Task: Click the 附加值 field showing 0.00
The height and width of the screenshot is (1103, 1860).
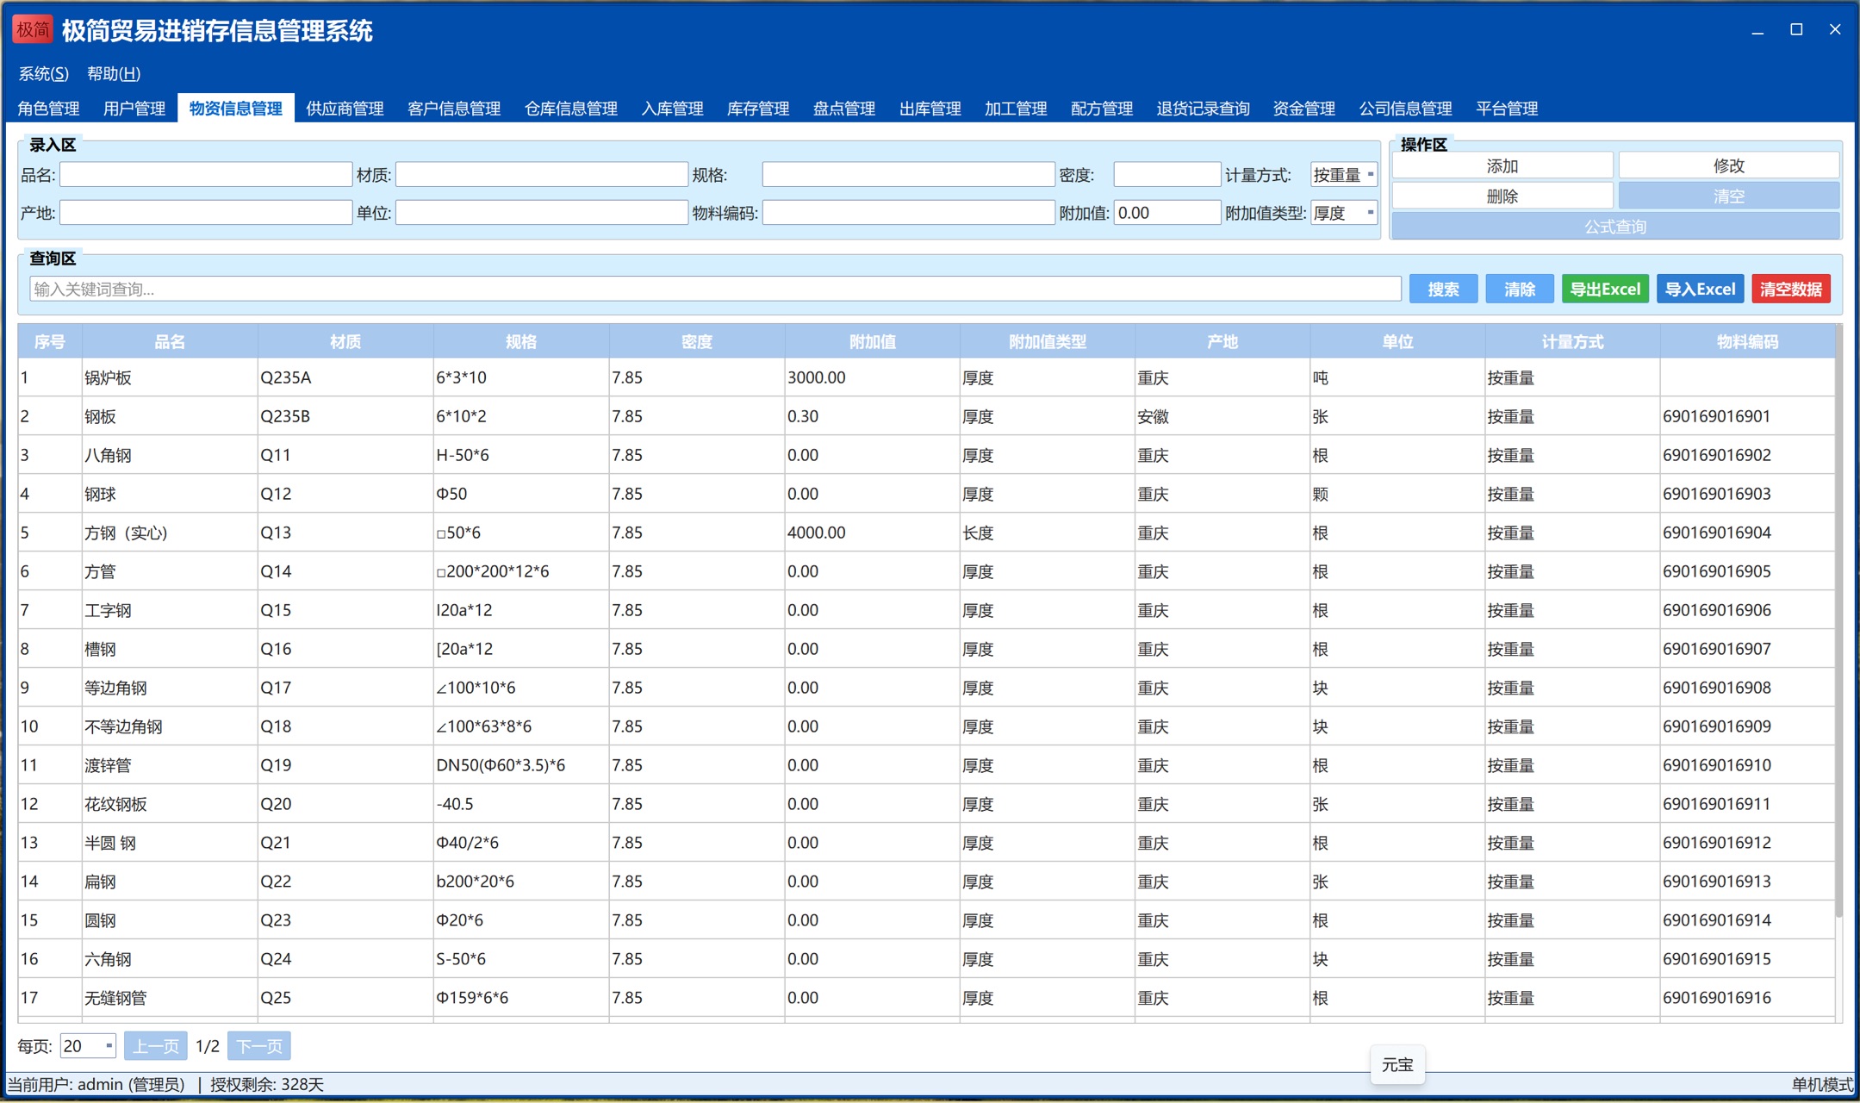Action: (x=1166, y=213)
